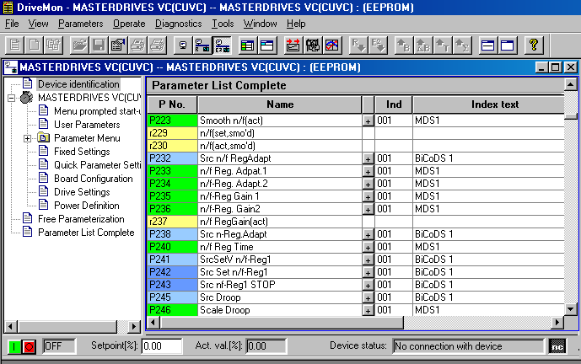Image resolution: width=581 pixels, height=364 pixels.
Task: Open User Parameters in the tree
Action: [x=87, y=125]
